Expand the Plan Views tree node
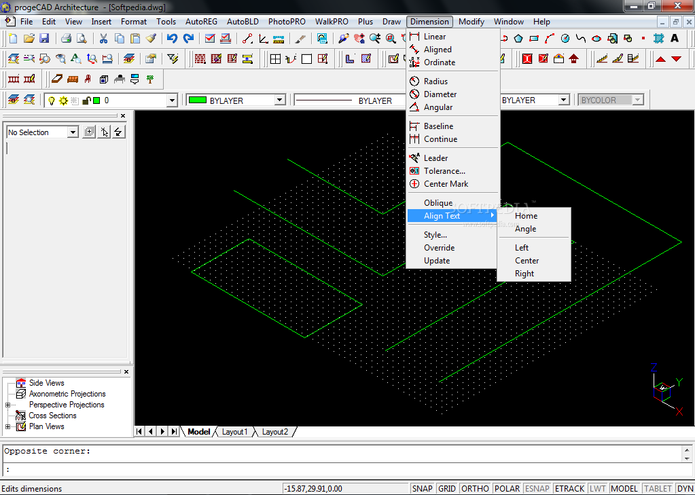 [x=7, y=426]
